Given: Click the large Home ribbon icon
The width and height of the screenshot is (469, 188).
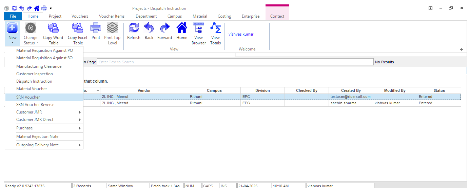Looking at the screenshot, I should pos(182,31).
